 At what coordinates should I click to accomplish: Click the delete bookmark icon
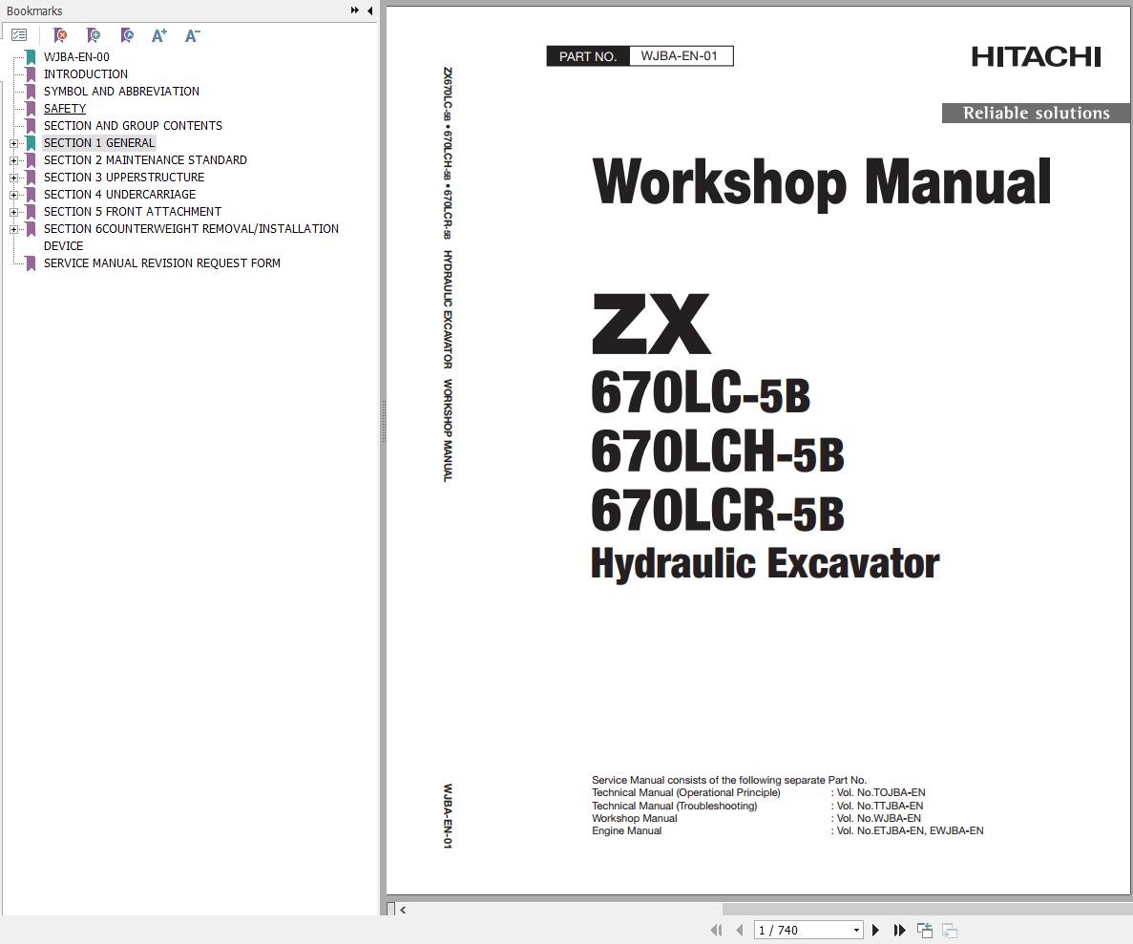(x=61, y=34)
